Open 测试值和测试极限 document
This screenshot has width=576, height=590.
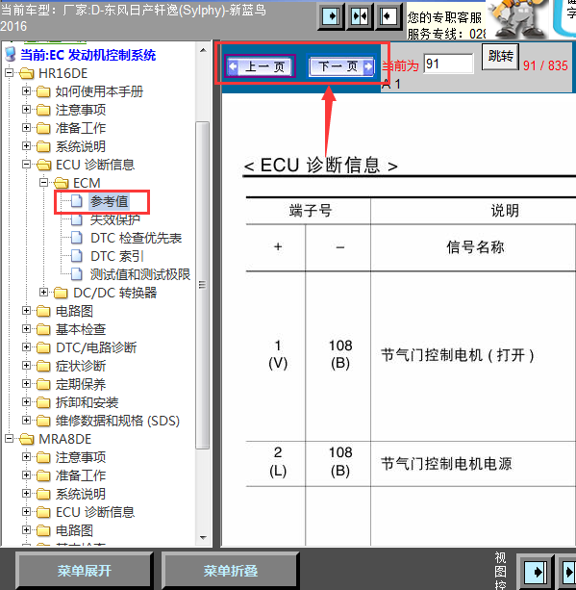tap(140, 274)
